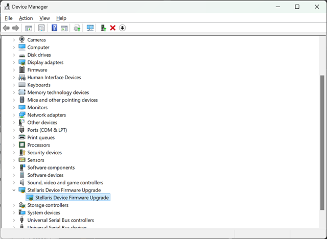This screenshot has height=239, width=327.
Task: Select the Disk drives label
Action: (39, 55)
